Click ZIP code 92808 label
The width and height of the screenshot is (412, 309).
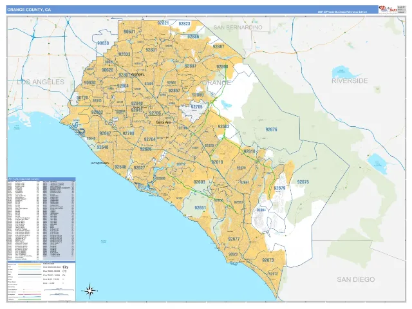pos(222,67)
